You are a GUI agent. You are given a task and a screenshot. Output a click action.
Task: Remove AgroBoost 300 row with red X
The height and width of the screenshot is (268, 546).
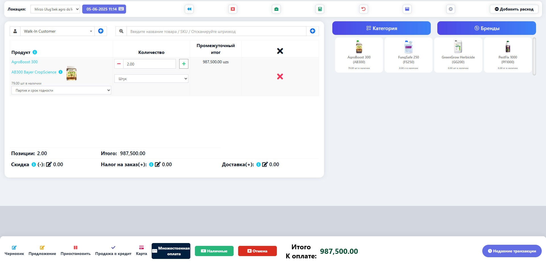[x=280, y=77]
